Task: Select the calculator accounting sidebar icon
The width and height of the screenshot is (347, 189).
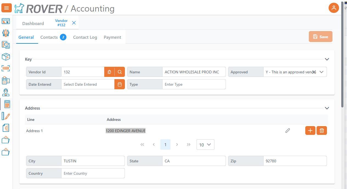Action: tap(7, 104)
